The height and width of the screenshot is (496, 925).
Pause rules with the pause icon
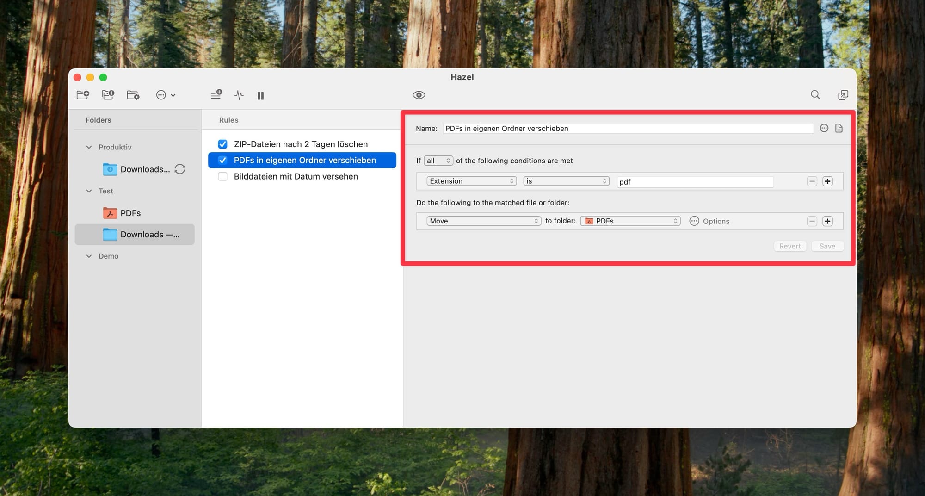point(260,95)
